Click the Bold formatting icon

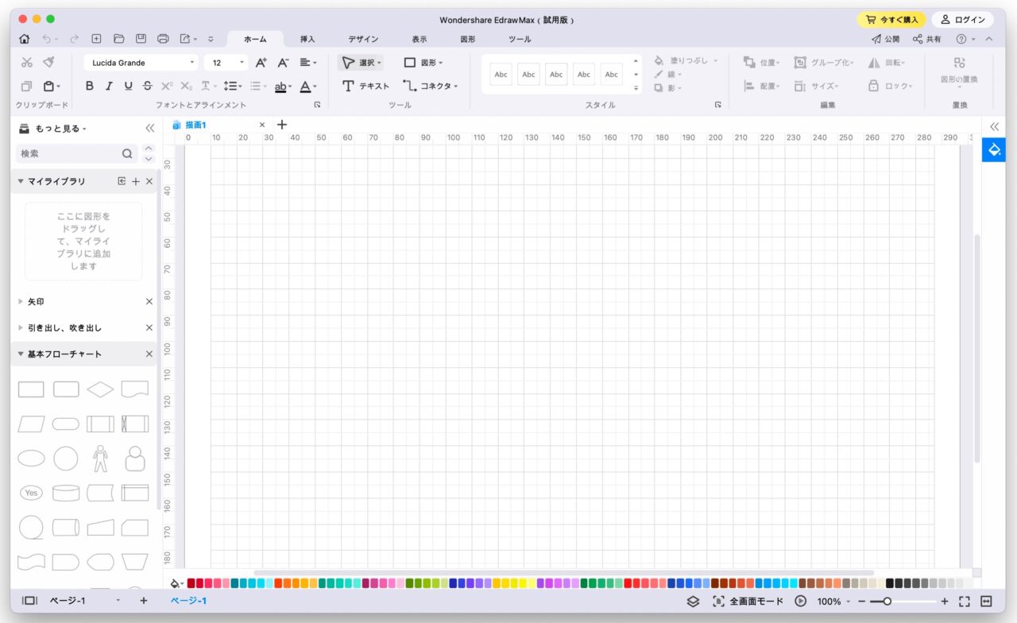point(89,86)
